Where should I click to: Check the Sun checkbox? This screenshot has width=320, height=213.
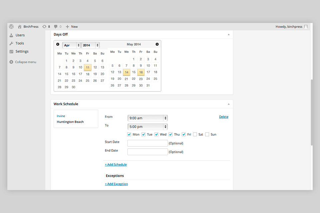pyautogui.click(x=207, y=134)
